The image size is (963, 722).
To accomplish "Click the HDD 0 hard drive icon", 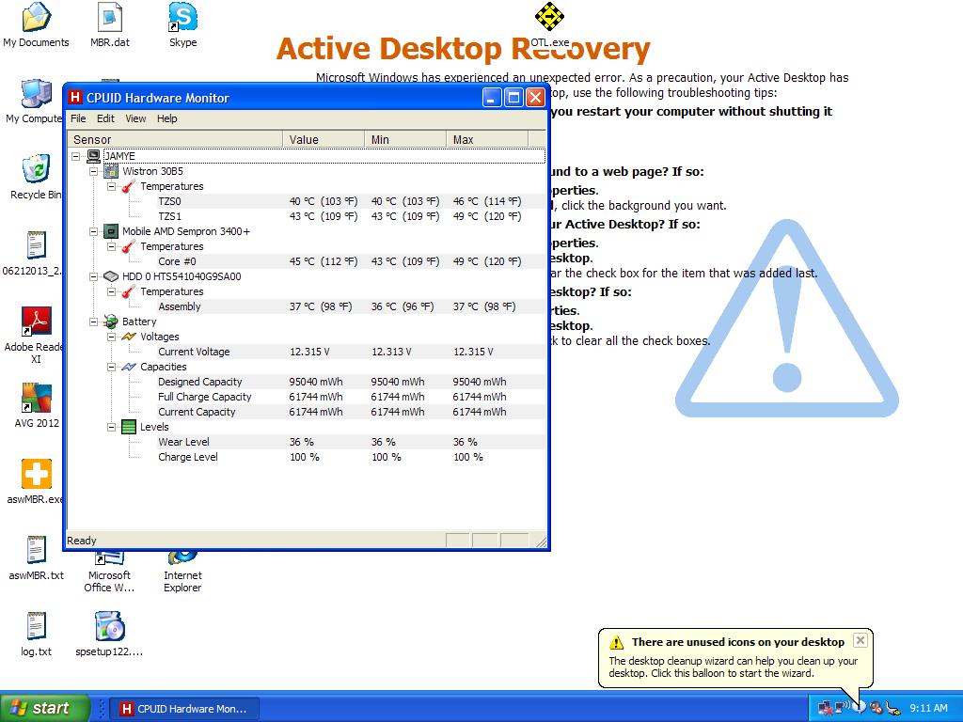I will click(x=111, y=276).
